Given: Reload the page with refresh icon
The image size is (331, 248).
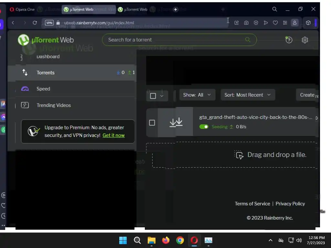Looking at the screenshot, I should click(x=35, y=23).
